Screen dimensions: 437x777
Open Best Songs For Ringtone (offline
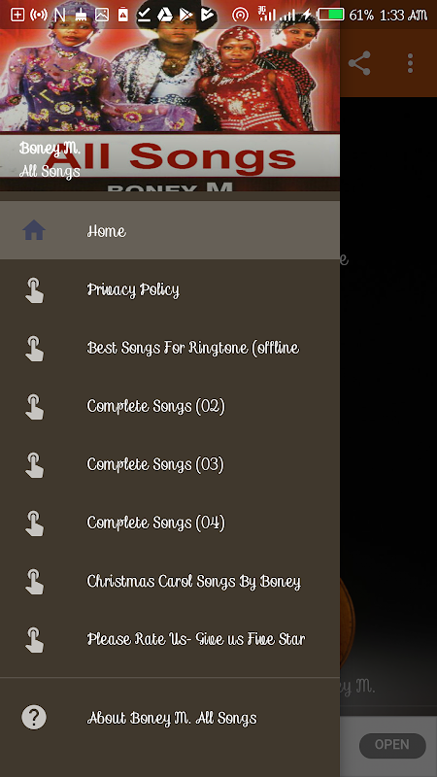click(x=170, y=348)
